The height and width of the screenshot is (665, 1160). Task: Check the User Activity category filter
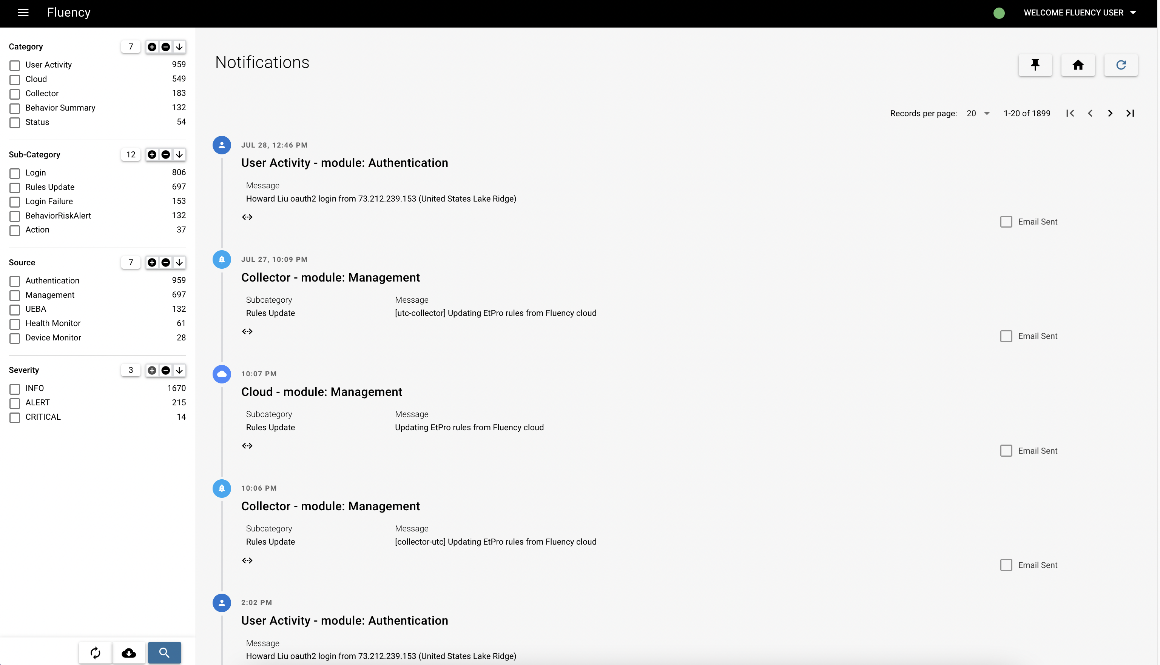(x=15, y=65)
